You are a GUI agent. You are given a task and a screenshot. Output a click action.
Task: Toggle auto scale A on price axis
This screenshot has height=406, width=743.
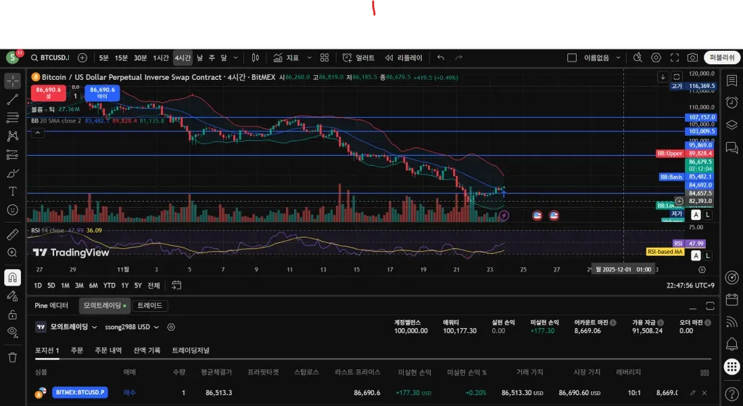tap(696, 215)
